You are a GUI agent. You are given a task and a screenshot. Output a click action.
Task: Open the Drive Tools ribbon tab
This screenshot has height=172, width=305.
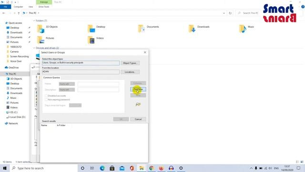[44, 7]
